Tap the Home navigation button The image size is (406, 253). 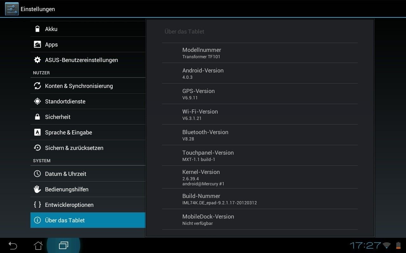tap(38, 245)
